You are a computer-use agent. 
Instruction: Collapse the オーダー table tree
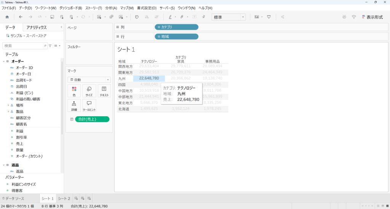tap(4, 61)
